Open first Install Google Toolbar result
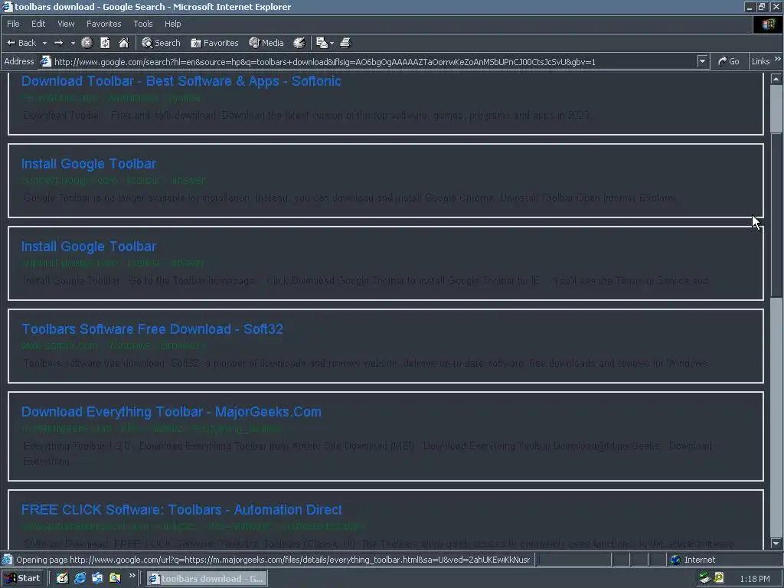This screenshot has width=784, height=588. click(x=89, y=164)
